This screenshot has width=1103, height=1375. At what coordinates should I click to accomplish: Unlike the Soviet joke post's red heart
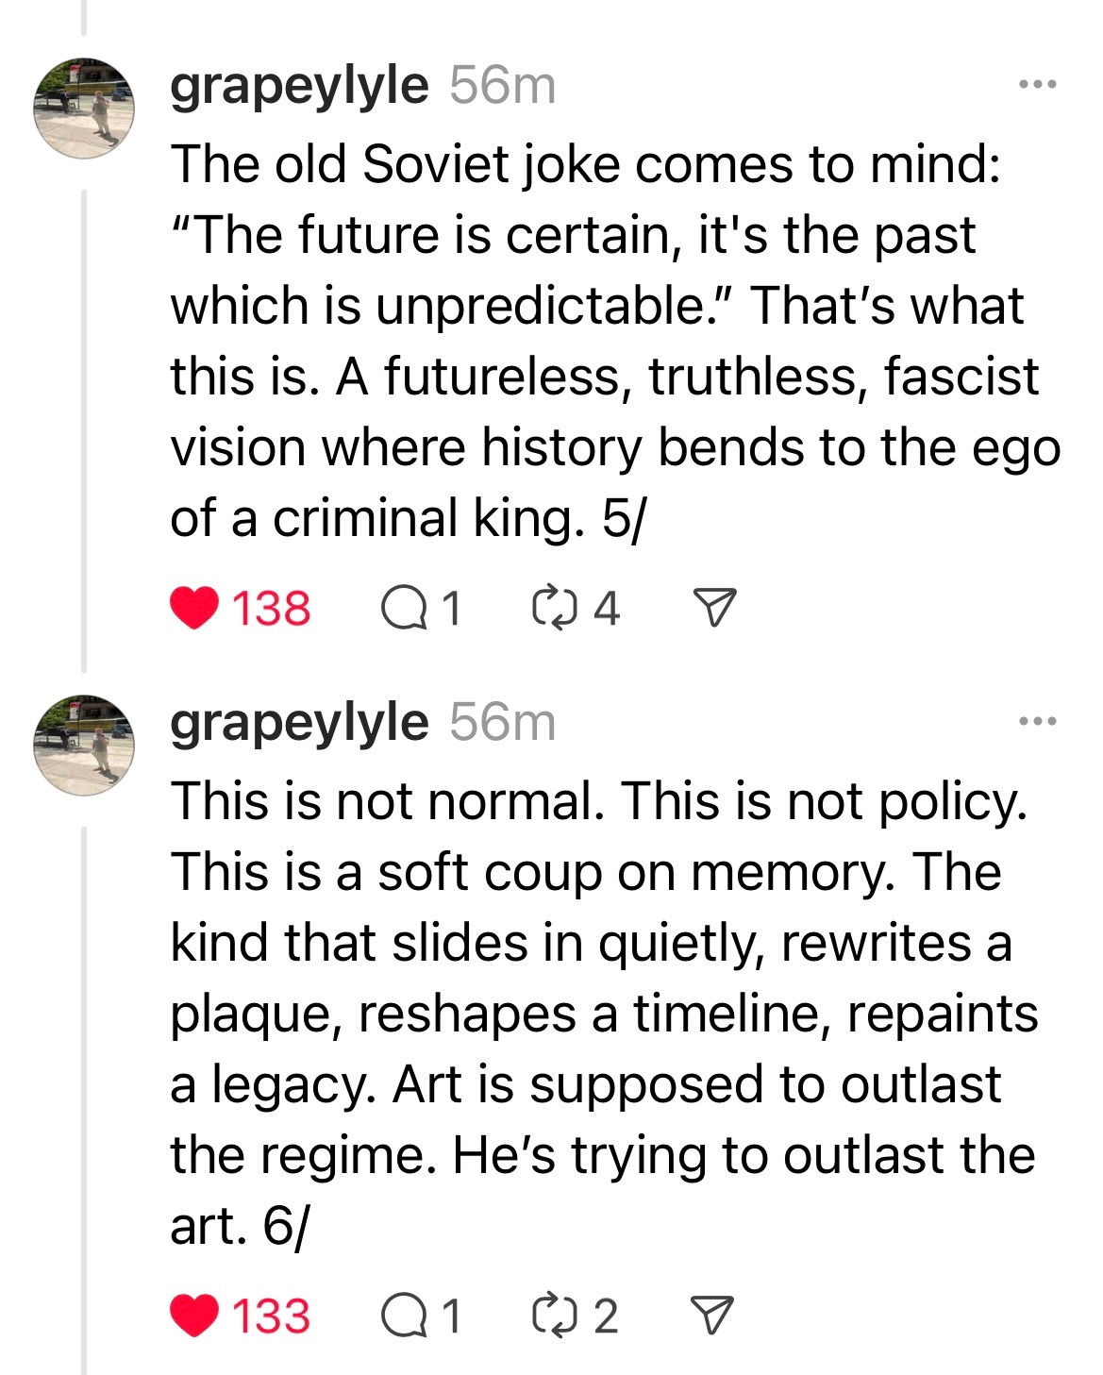195,608
